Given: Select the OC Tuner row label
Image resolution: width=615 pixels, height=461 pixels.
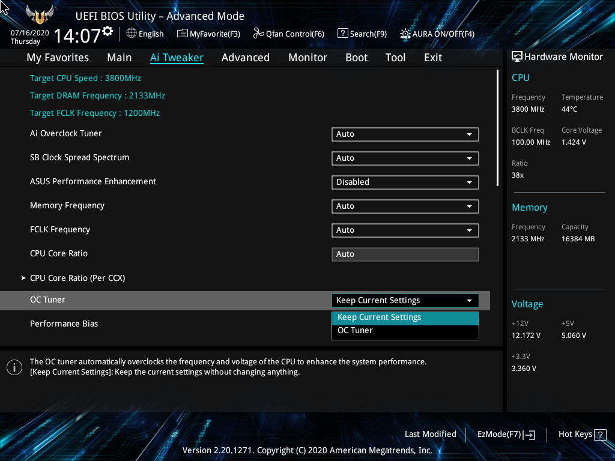Looking at the screenshot, I should pos(47,300).
